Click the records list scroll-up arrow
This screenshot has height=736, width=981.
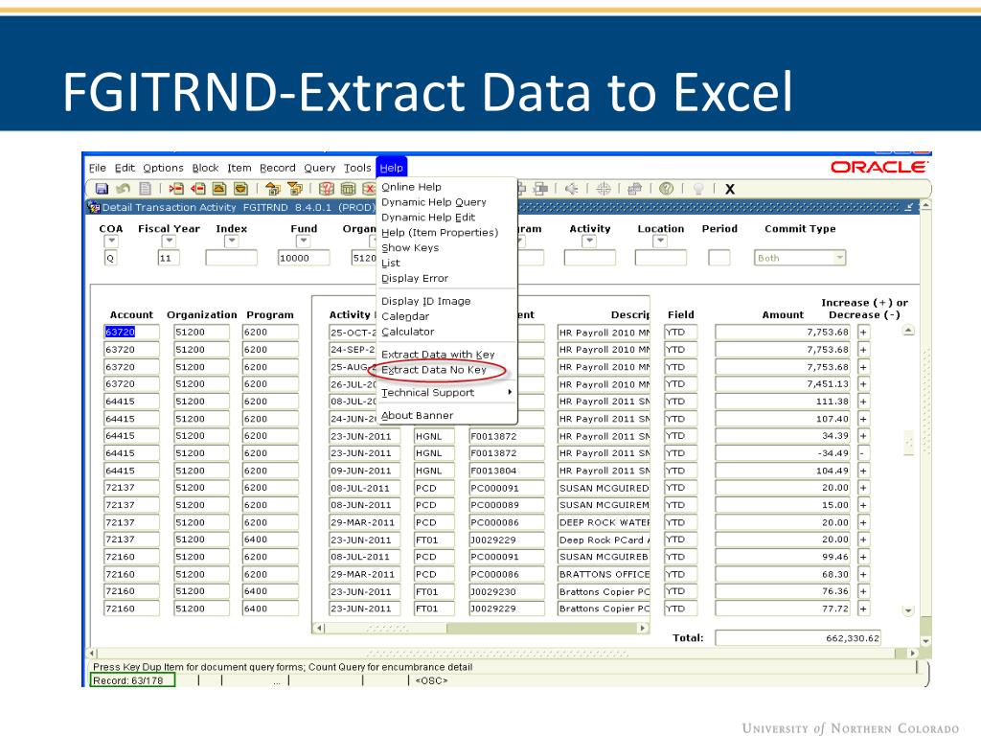point(908,331)
